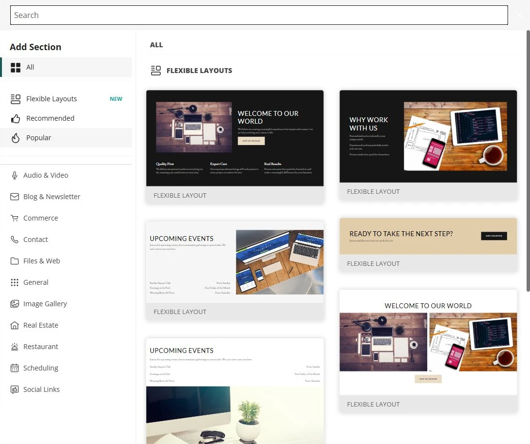The height and width of the screenshot is (444, 530).
Task: Click the General dots grid icon
Action: pos(15,282)
